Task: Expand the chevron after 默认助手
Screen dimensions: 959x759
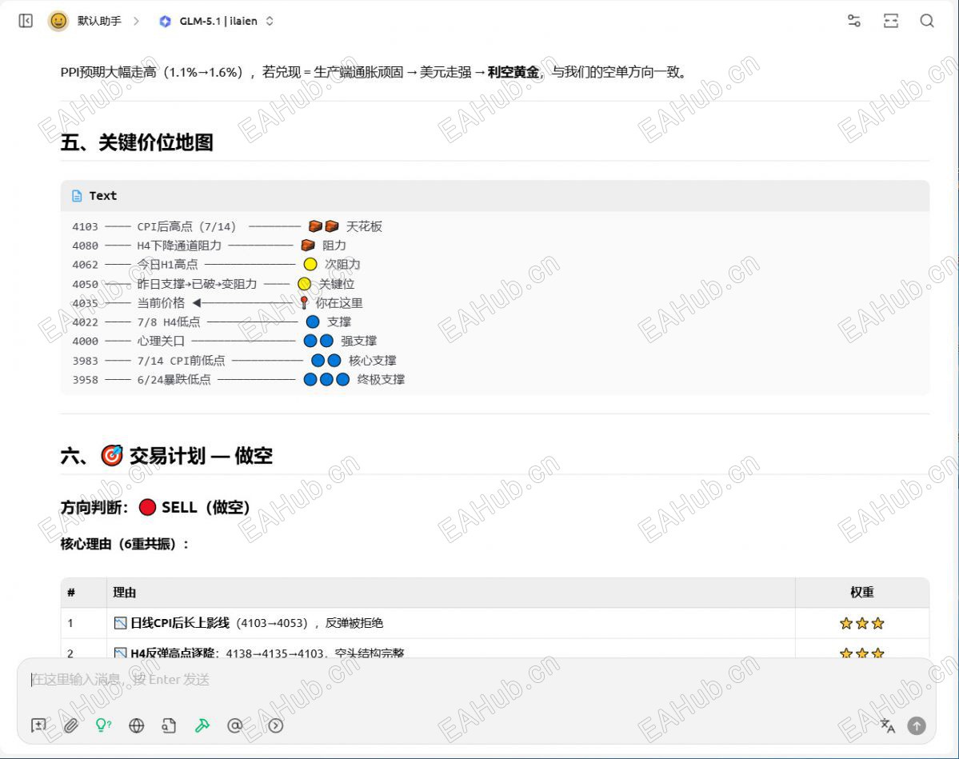Action: coord(136,22)
